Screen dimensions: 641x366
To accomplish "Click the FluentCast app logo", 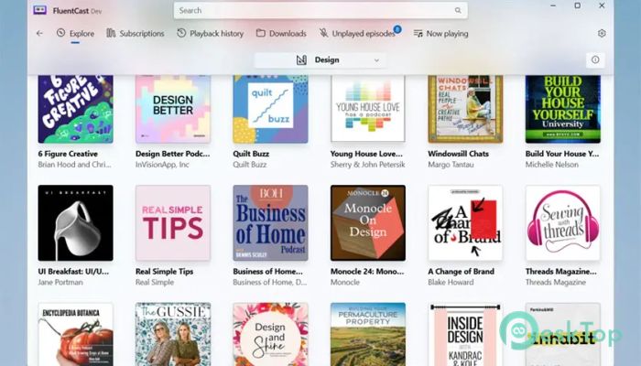I will (x=40, y=10).
